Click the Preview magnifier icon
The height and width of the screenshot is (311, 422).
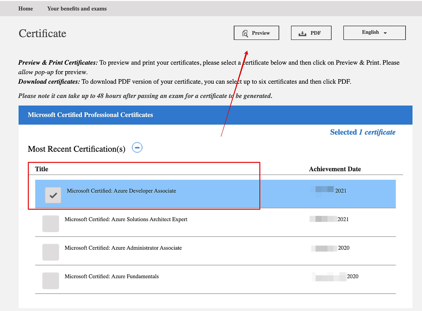(245, 33)
